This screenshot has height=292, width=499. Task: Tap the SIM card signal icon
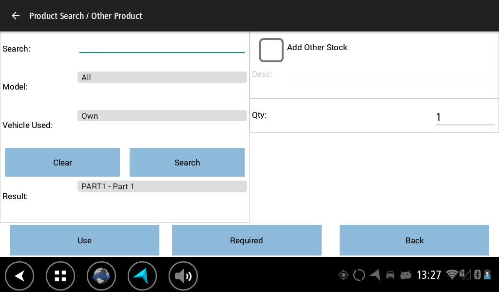point(465,274)
